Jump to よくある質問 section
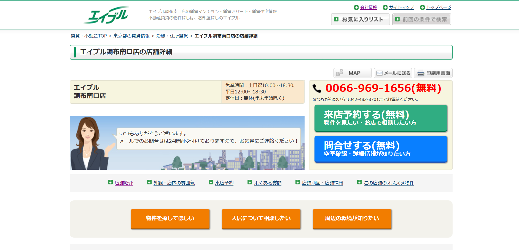This screenshot has height=250, width=519. click(268, 183)
